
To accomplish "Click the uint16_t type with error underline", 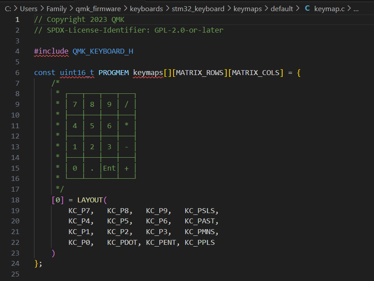I will click(77, 73).
